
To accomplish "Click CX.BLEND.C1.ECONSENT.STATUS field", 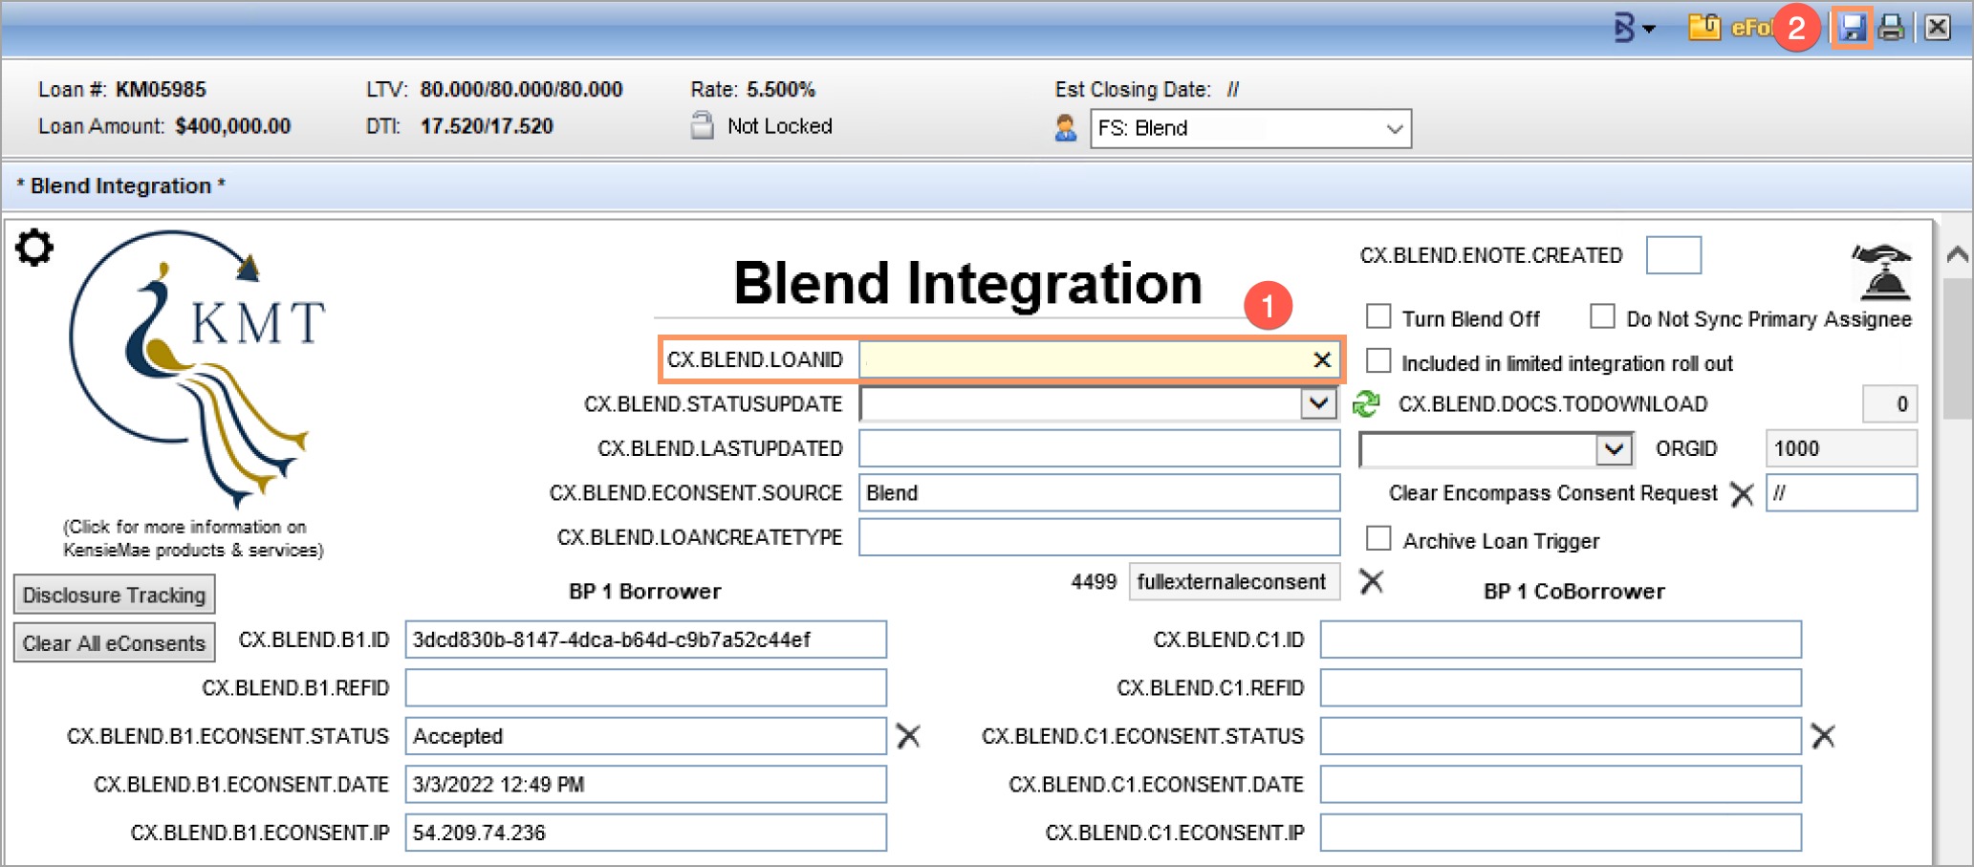I will coord(1561,736).
